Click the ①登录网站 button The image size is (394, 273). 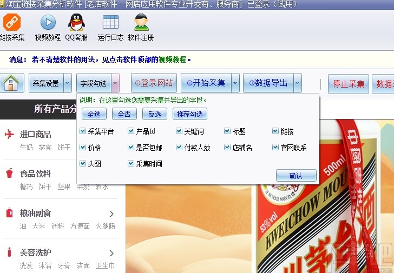click(x=154, y=83)
